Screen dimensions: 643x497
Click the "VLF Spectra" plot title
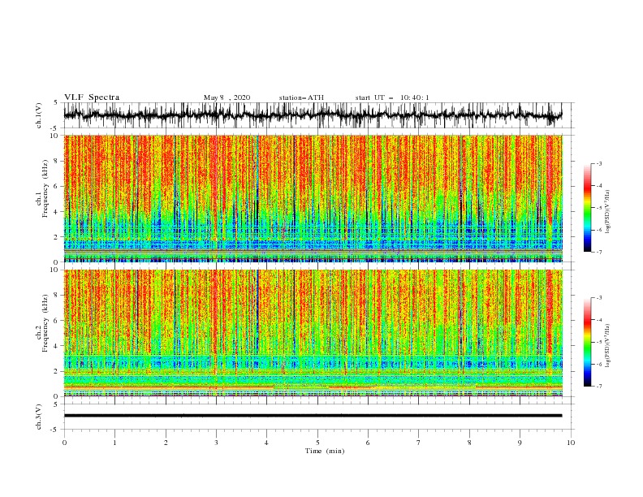(92, 97)
